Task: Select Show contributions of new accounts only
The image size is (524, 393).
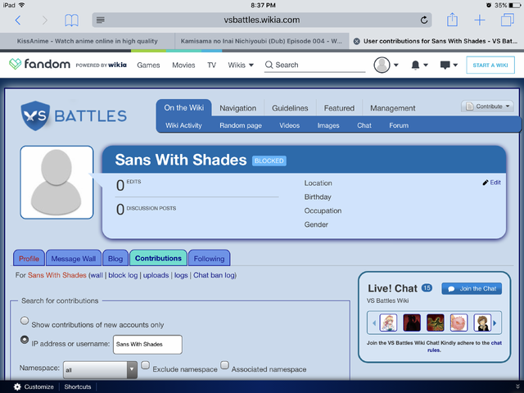Action: [25, 320]
